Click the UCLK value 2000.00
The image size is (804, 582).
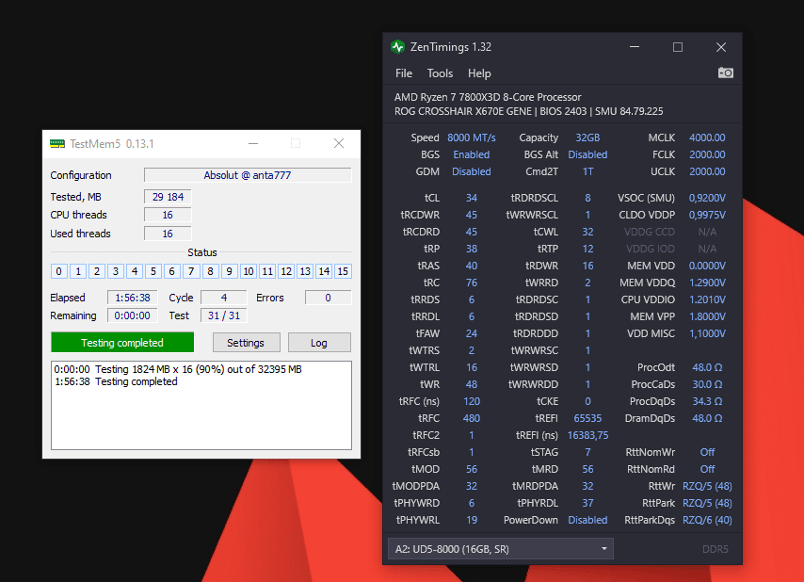click(x=707, y=171)
